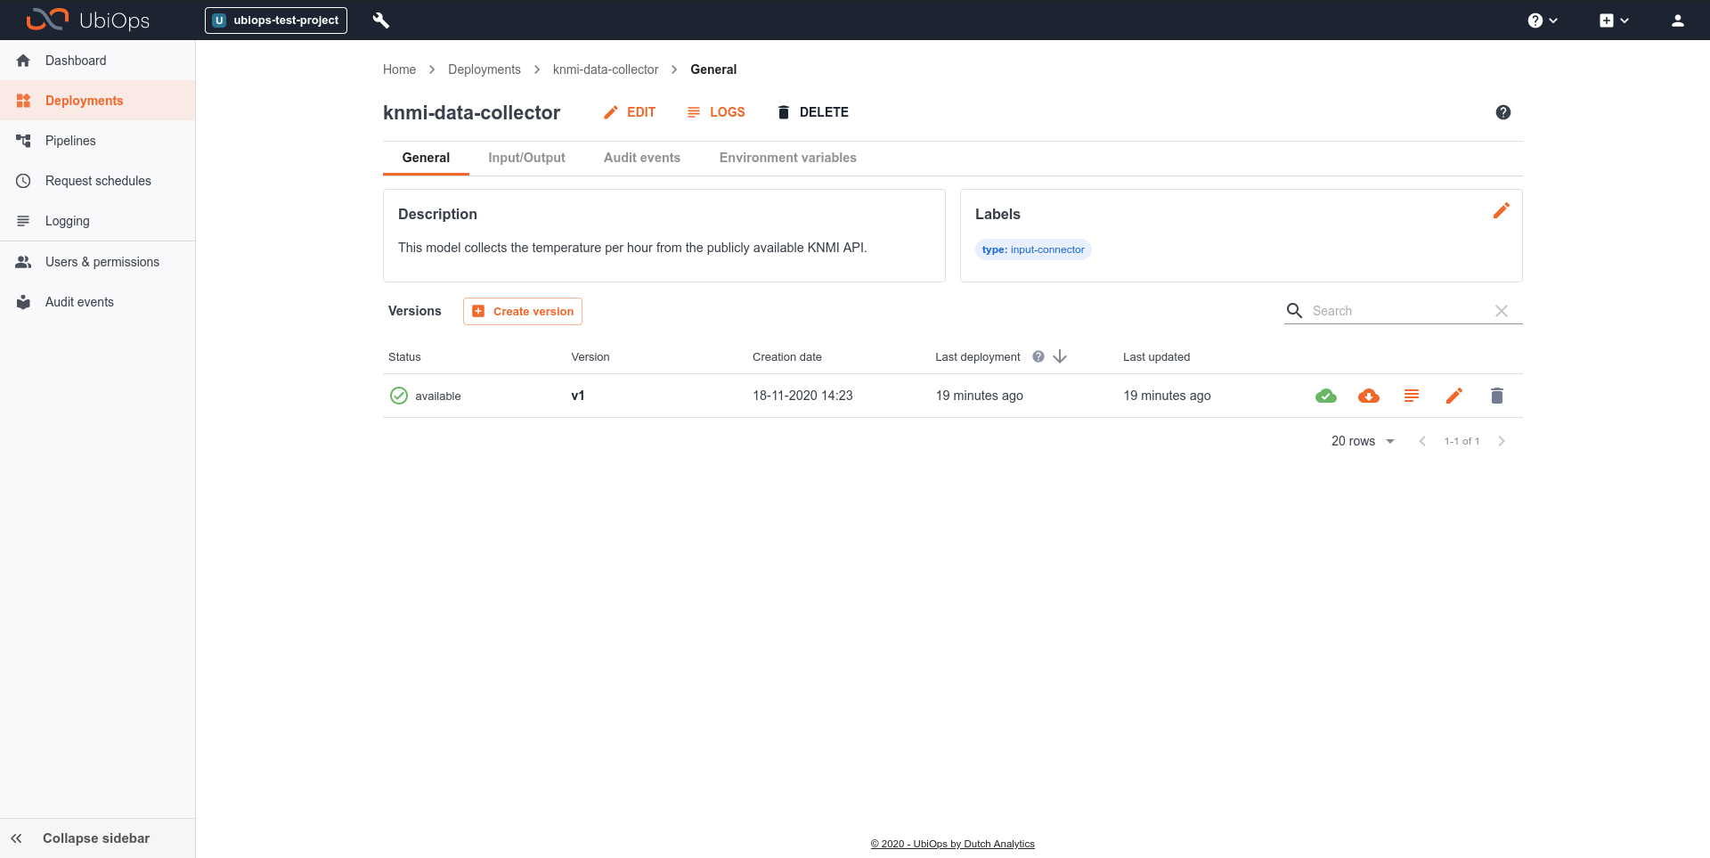Viewport: 1710px width, 858px height.
Task: Open Logging in sidebar
Action: tap(98, 221)
